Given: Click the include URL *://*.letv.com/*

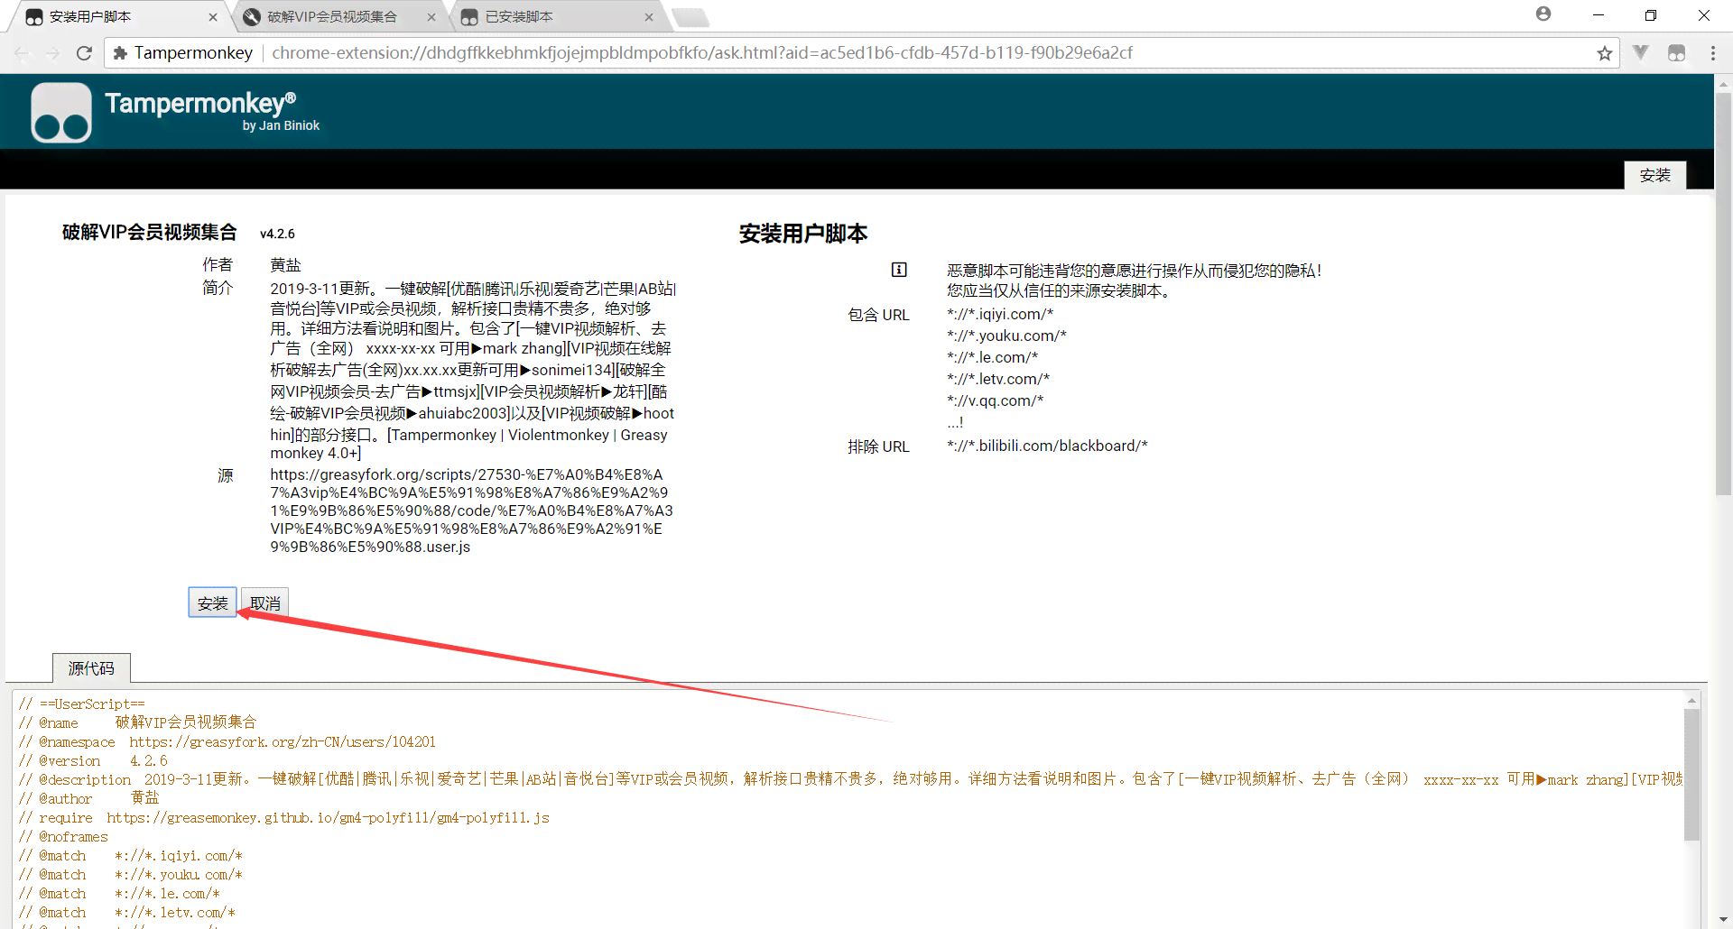Looking at the screenshot, I should (998, 379).
